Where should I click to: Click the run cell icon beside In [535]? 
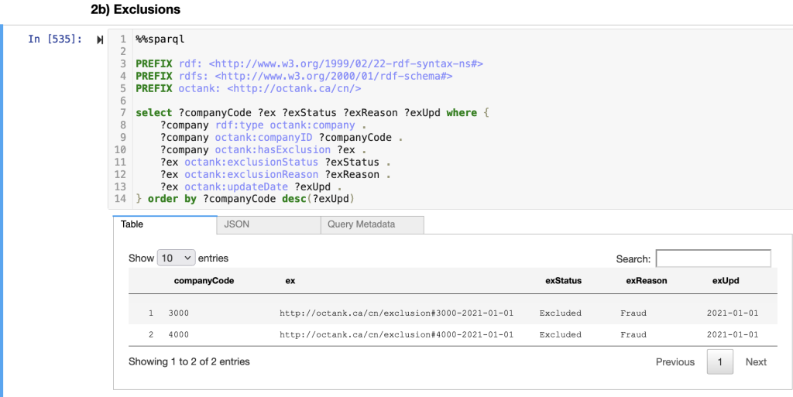click(x=100, y=39)
